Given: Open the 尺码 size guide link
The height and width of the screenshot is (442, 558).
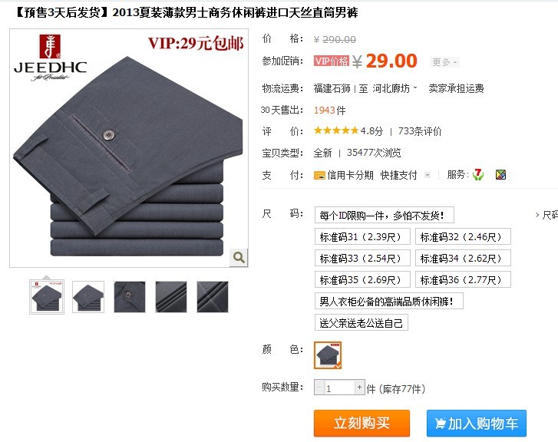Looking at the screenshot, I should tap(546, 215).
